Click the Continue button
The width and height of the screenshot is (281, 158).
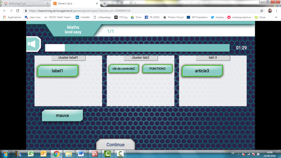(116, 144)
